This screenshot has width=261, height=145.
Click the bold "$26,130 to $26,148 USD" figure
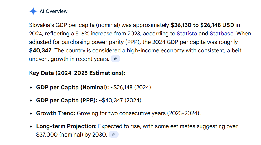pyautogui.click(x=202, y=25)
